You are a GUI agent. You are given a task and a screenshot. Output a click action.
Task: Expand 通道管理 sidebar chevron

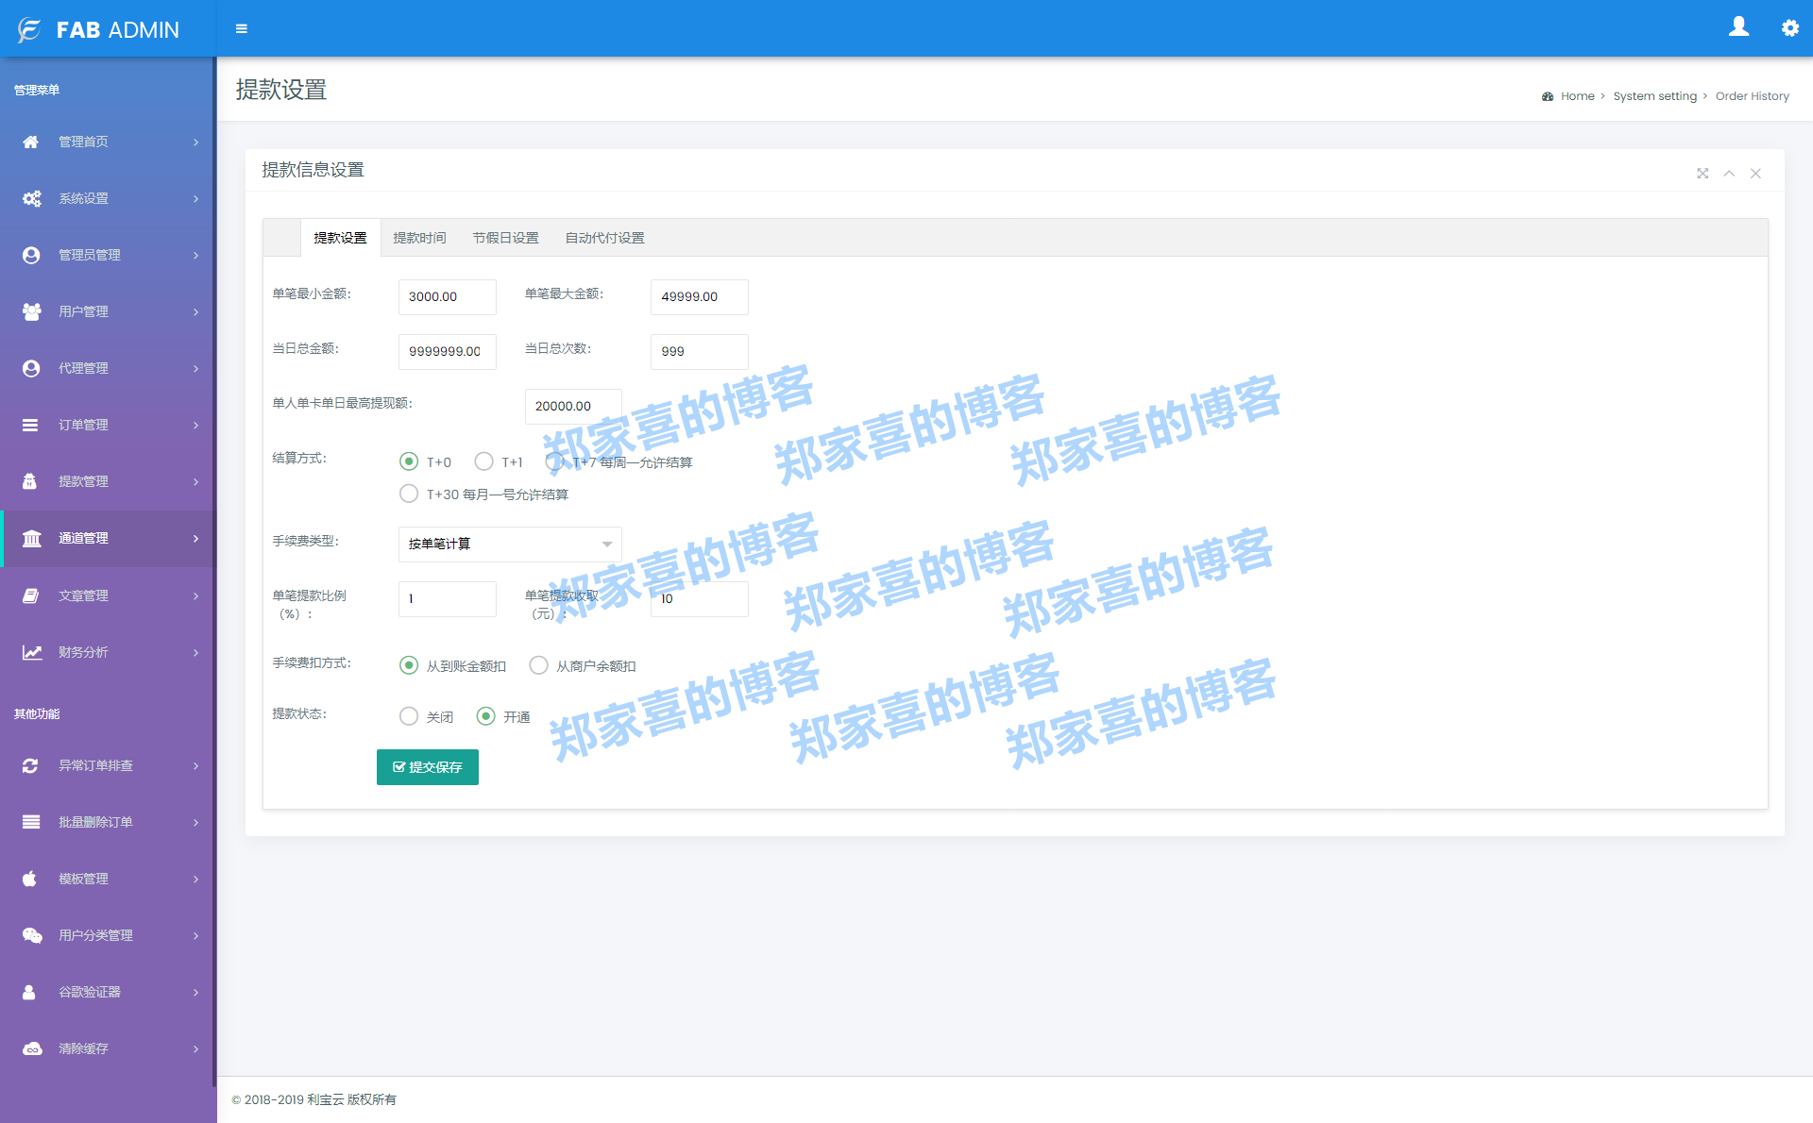(196, 538)
